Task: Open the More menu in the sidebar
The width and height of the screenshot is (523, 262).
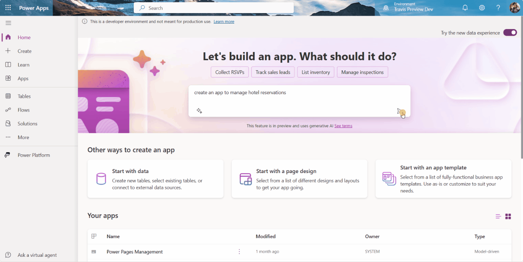Action: tap(23, 137)
